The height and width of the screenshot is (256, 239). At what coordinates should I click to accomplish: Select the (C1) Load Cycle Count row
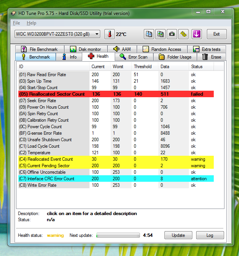coord(116,146)
